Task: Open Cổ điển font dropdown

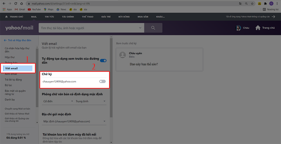Action: (58, 101)
